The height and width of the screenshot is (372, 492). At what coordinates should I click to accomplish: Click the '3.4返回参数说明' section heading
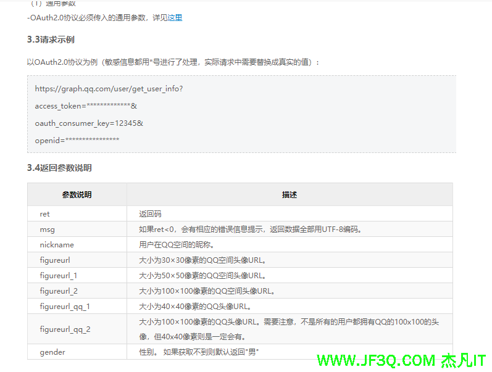(x=59, y=168)
